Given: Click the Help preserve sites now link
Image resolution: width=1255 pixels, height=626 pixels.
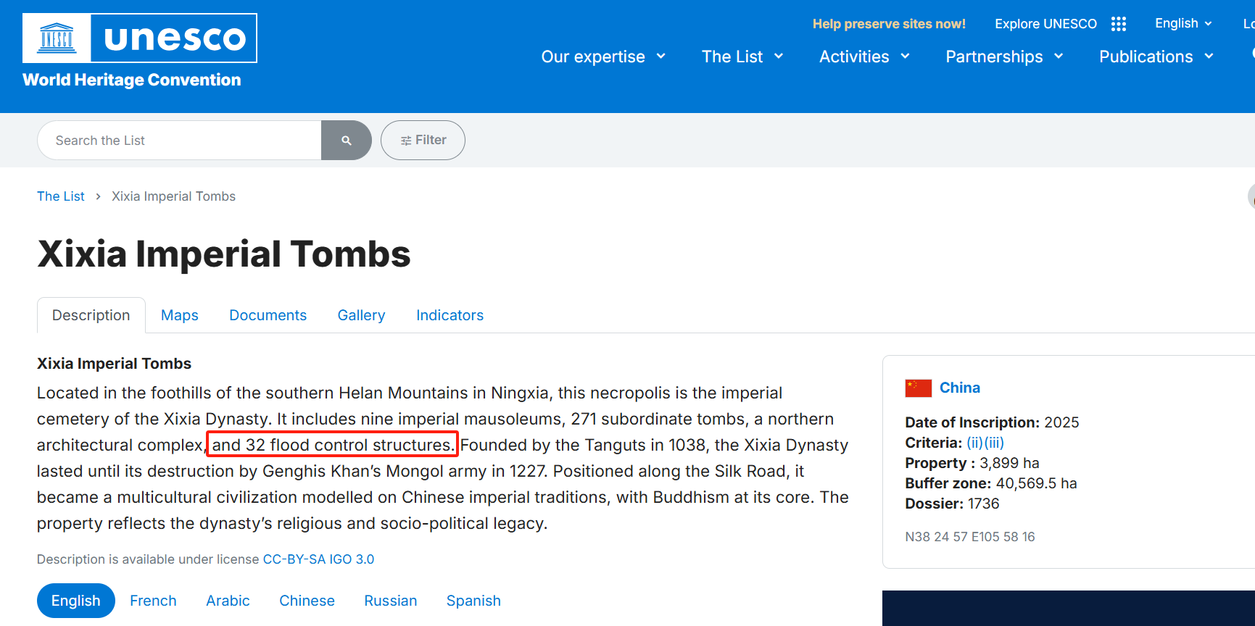Looking at the screenshot, I should [888, 24].
